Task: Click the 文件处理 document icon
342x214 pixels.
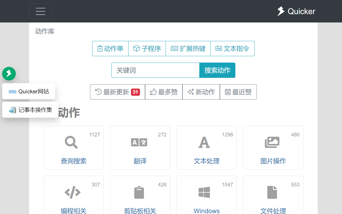Action: tap(272, 192)
